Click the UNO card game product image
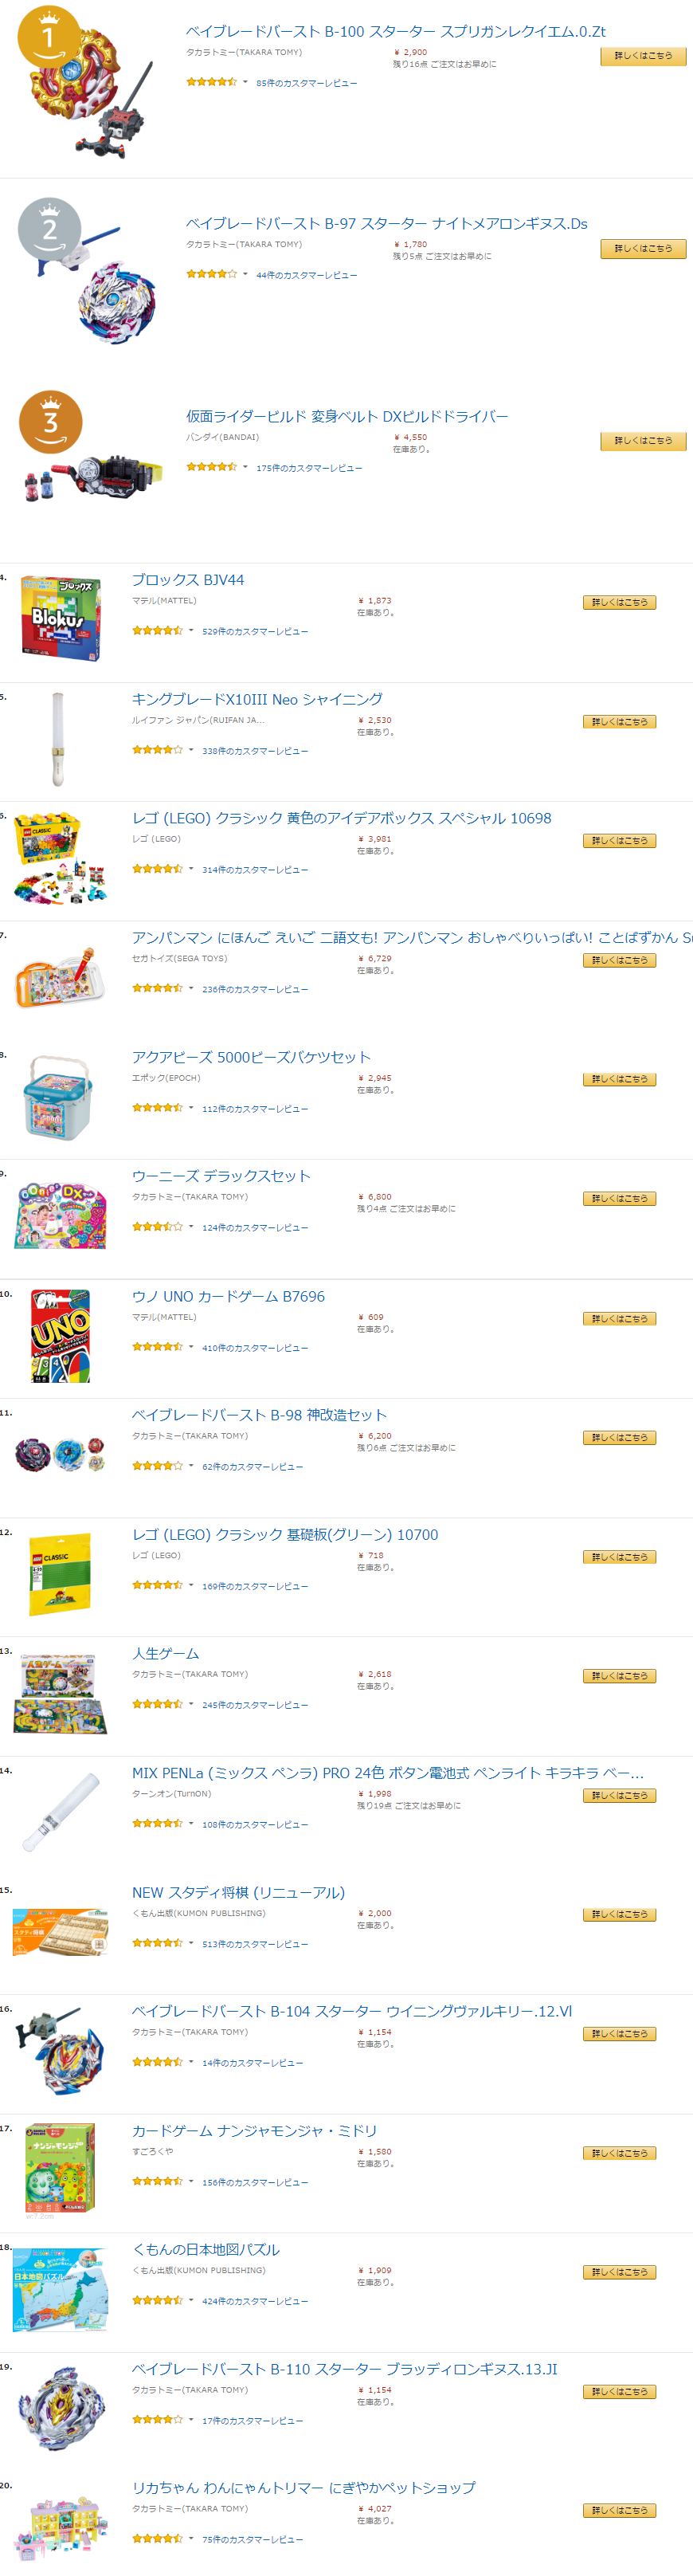The height and width of the screenshot is (2576, 693). [x=60, y=1336]
